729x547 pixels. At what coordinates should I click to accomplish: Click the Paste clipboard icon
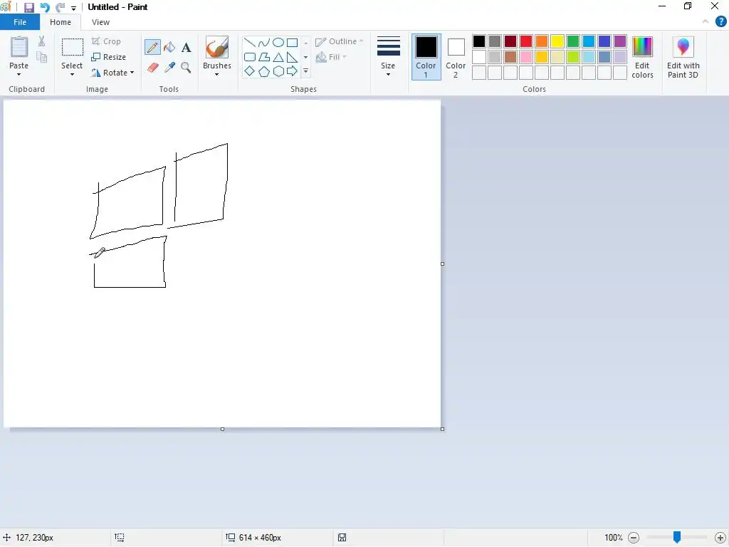pos(19,46)
